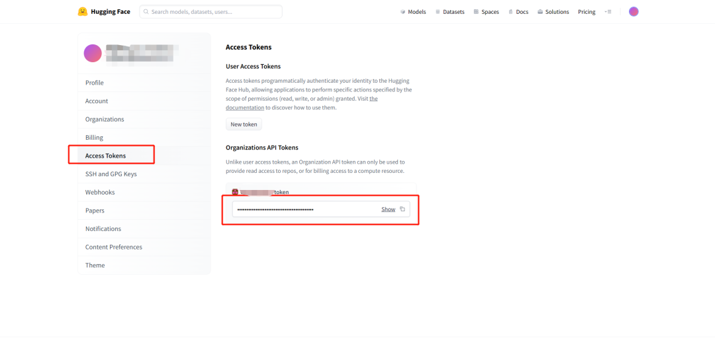Visit the Pricing page
The height and width of the screenshot is (339, 715).
tap(587, 12)
